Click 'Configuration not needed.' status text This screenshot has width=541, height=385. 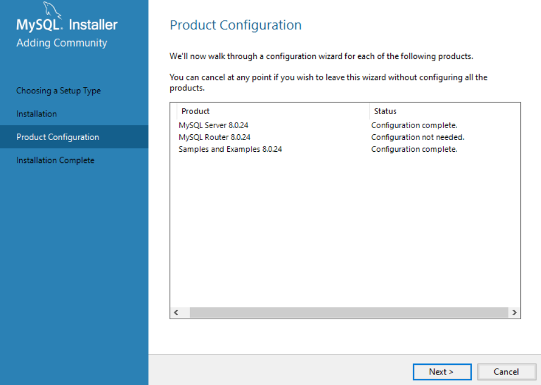click(x=418, y=137)
